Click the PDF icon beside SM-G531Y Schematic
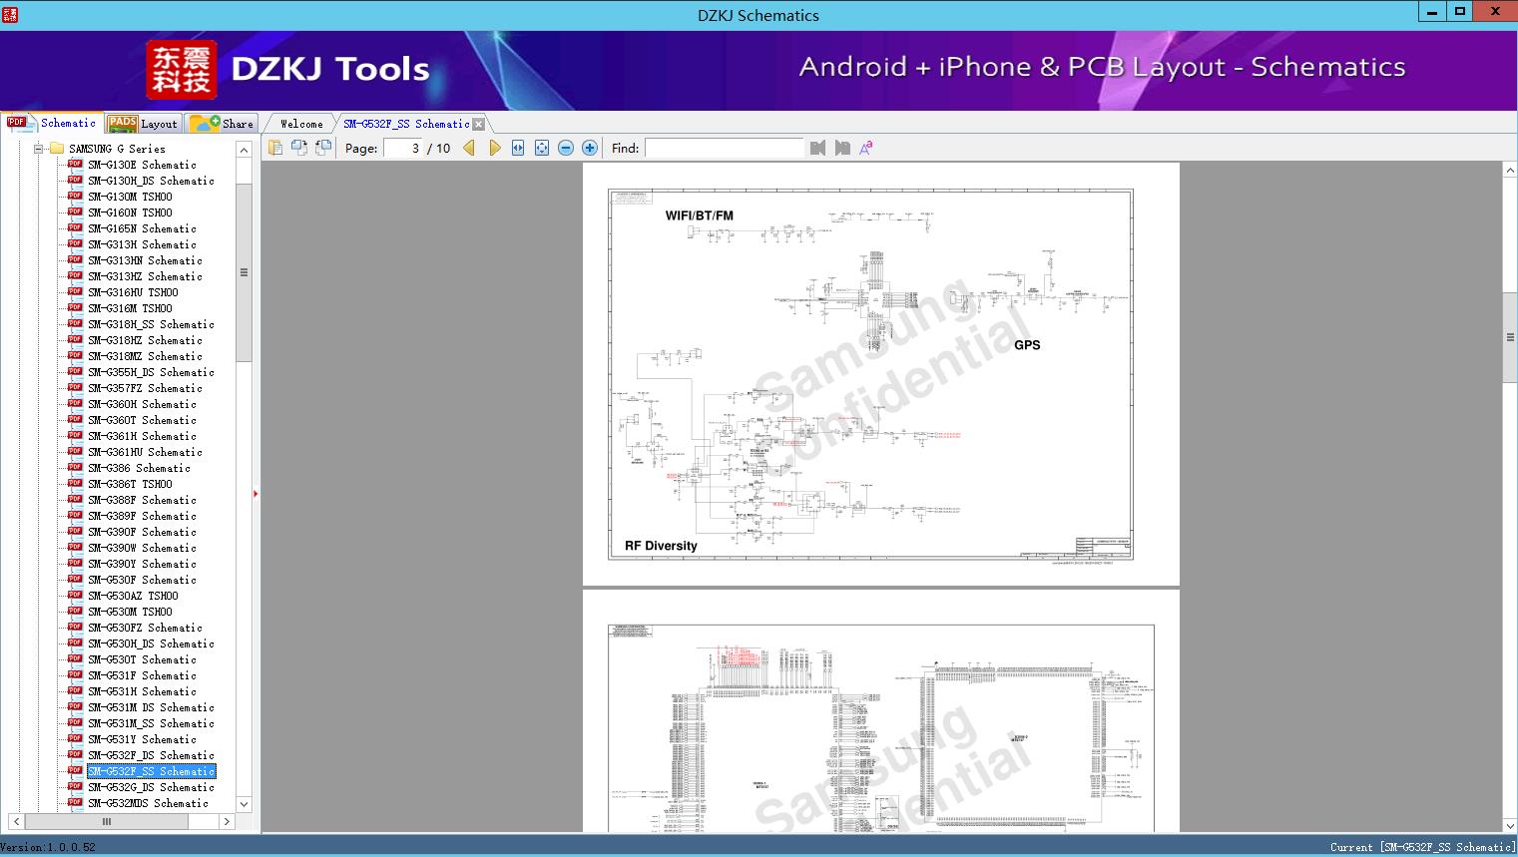Viewport: 1518px width, 857px height. click(x=75, y=738)
